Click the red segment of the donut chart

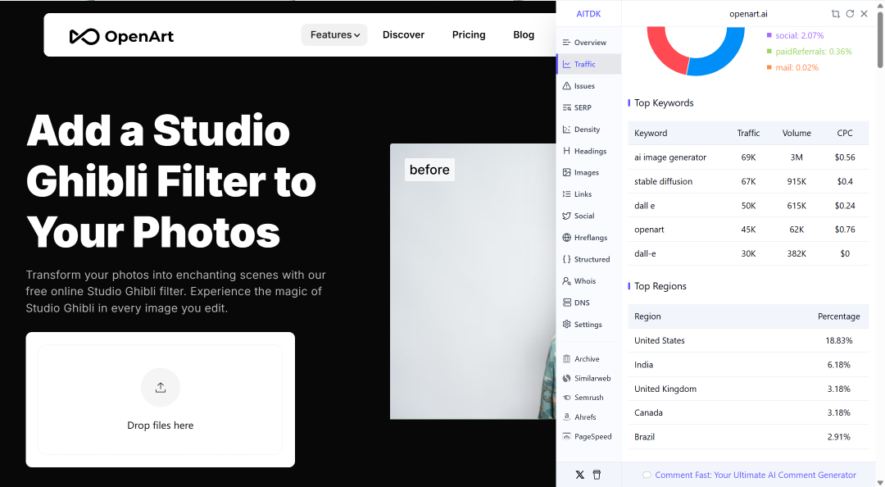666,53
